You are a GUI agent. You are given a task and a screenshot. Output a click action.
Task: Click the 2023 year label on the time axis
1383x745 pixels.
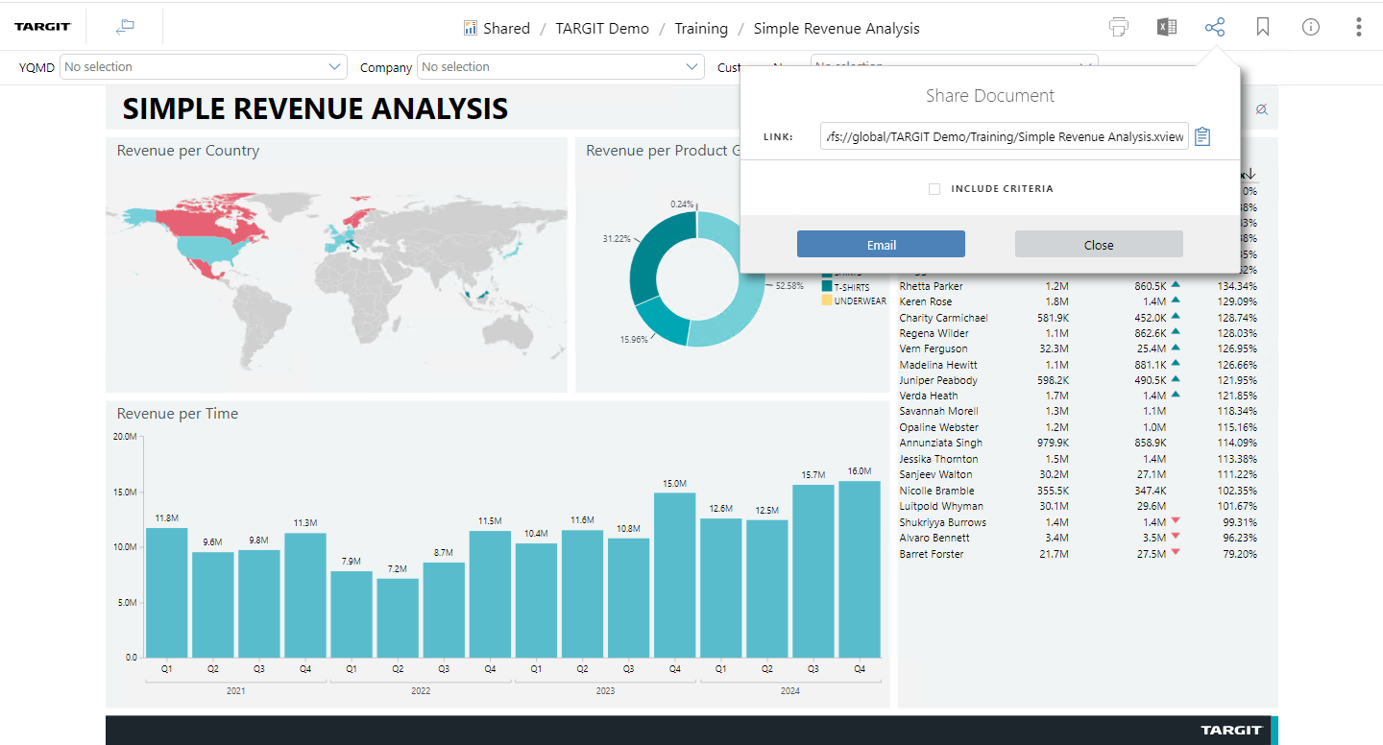coord(605,691)
